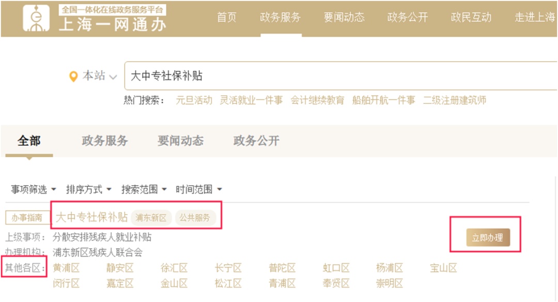Image resolution: width=558 pixels, height=302 pixels.
Task: Click the 上海一网通办 logo icon
Action: (37, 19)
